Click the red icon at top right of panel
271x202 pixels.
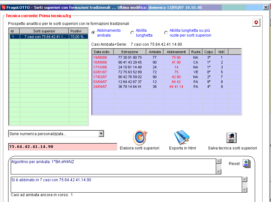click(x=256, y=23)
